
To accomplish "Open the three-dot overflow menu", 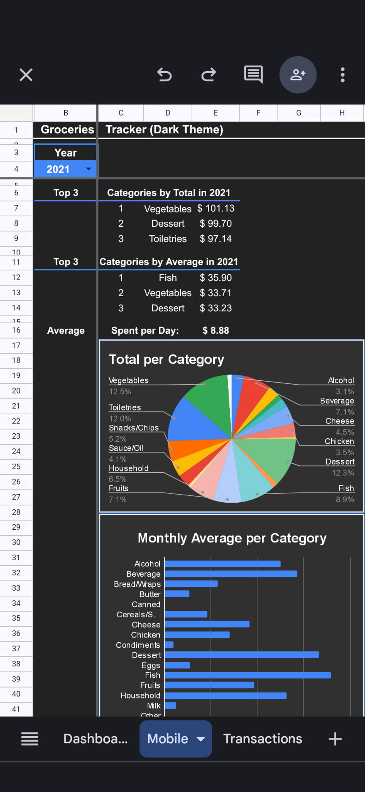I will click(343, 75).
